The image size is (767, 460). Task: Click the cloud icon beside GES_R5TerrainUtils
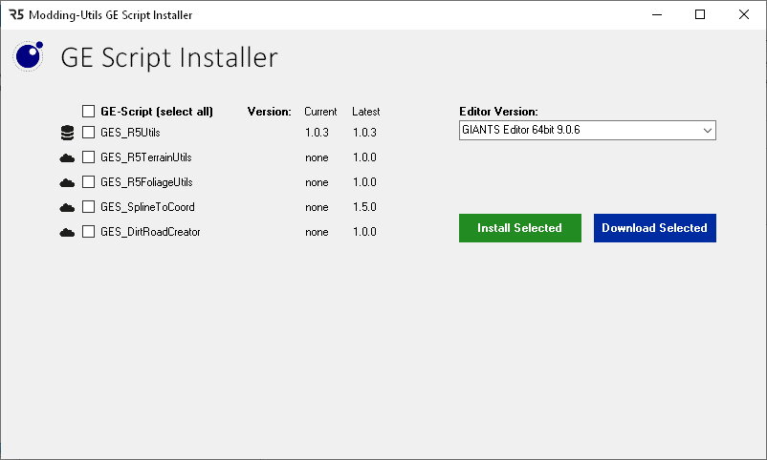pos(67,157)
